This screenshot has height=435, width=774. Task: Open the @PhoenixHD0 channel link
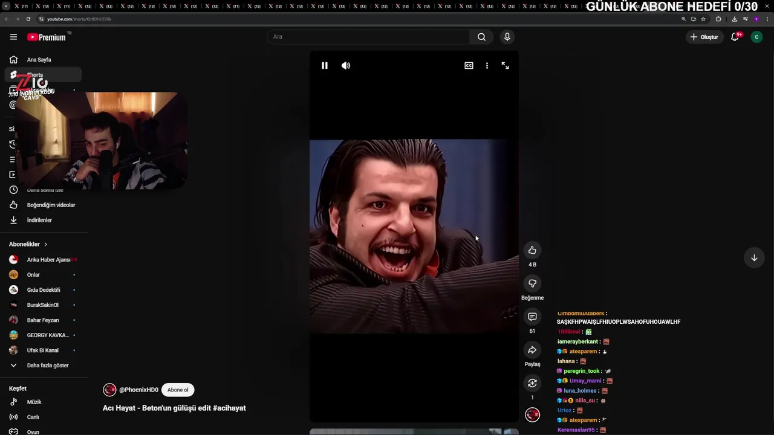click(138, 390)
